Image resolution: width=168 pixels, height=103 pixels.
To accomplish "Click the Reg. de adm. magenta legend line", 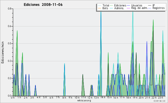I will coord(128,8).
